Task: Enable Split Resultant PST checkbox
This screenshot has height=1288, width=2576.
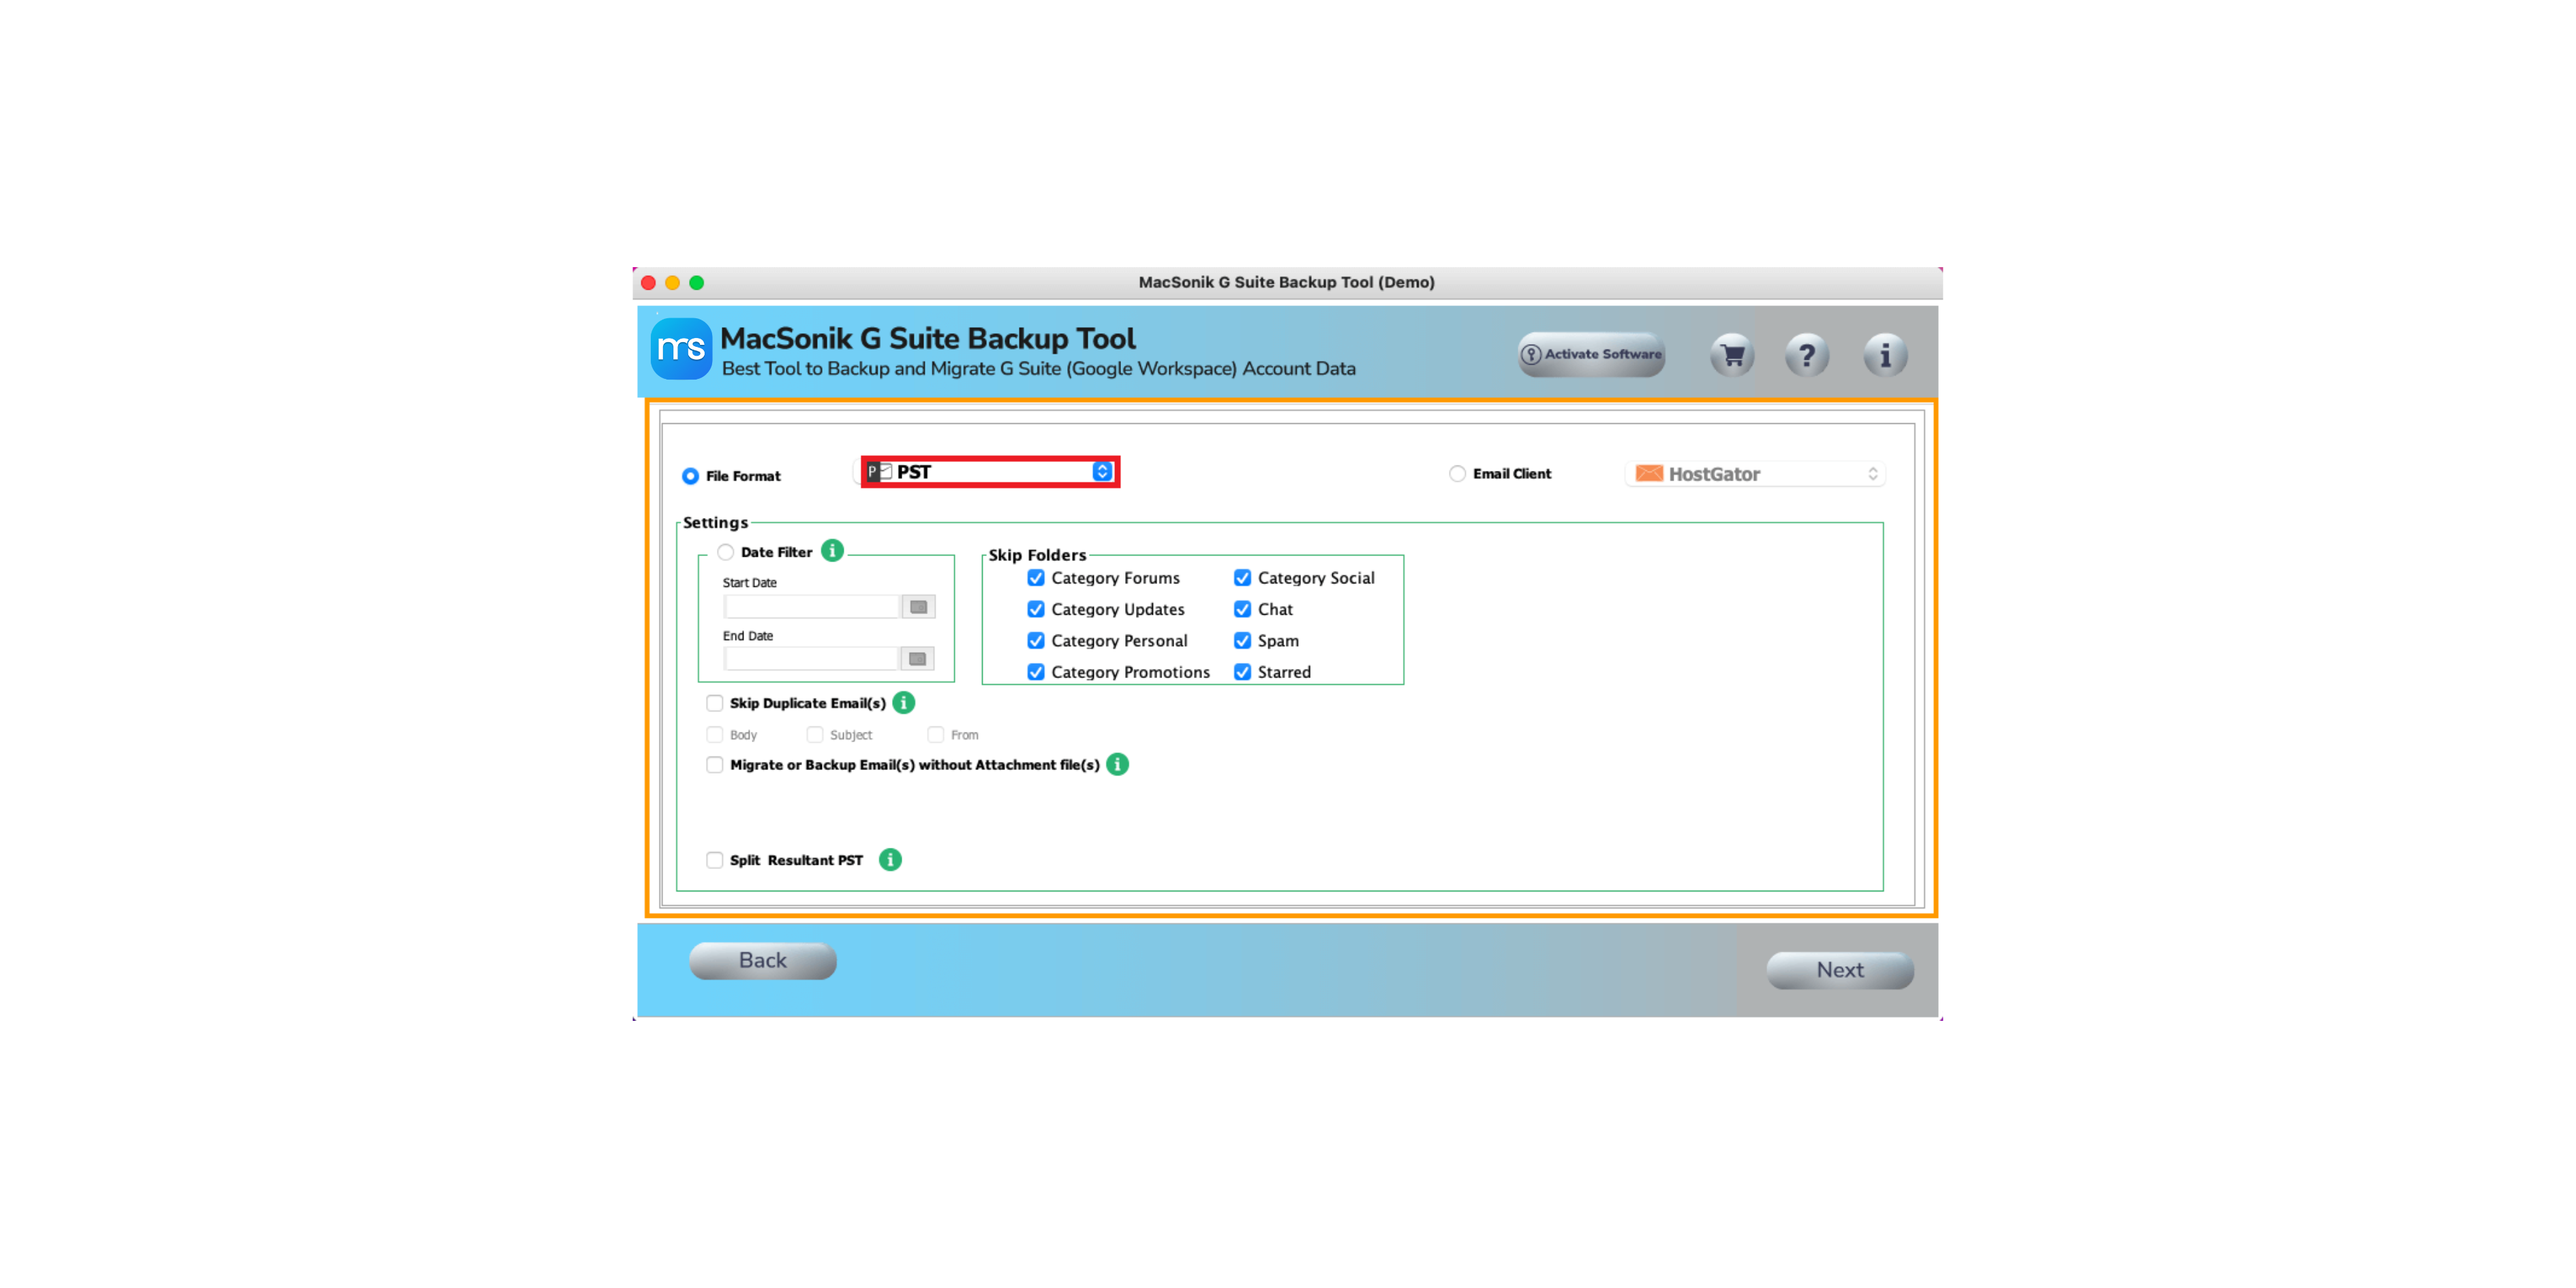Action: tap(714, 860)
